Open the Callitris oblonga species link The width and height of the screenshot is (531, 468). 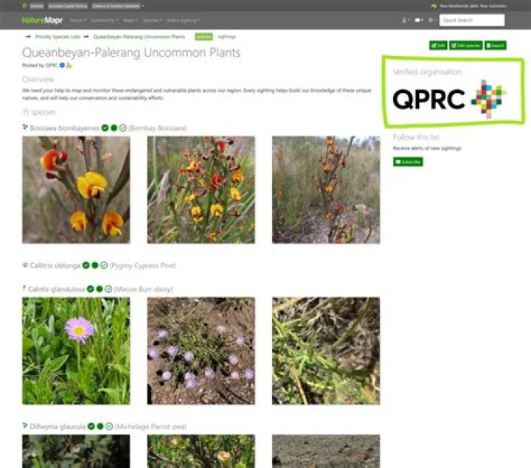[x=55, y=265]
